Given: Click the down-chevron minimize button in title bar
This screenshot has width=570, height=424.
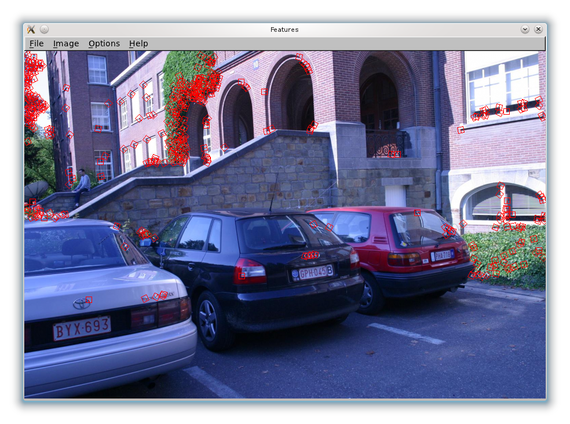Looking at the screenshot, I should [525, 30].
